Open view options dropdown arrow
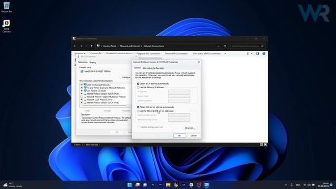The width and height of the screenshot is (336, 189). [251, 54]
